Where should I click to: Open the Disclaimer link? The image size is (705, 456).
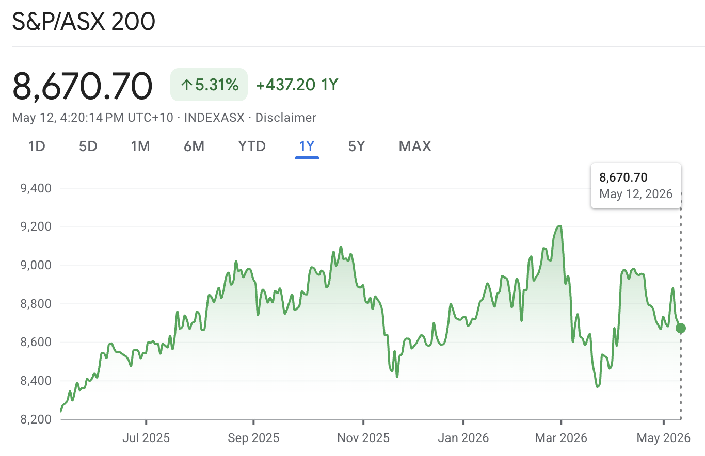[286, 118]
